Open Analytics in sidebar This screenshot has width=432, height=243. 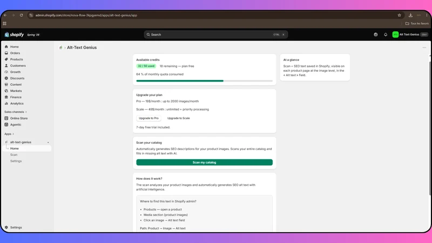click(17, 104)
